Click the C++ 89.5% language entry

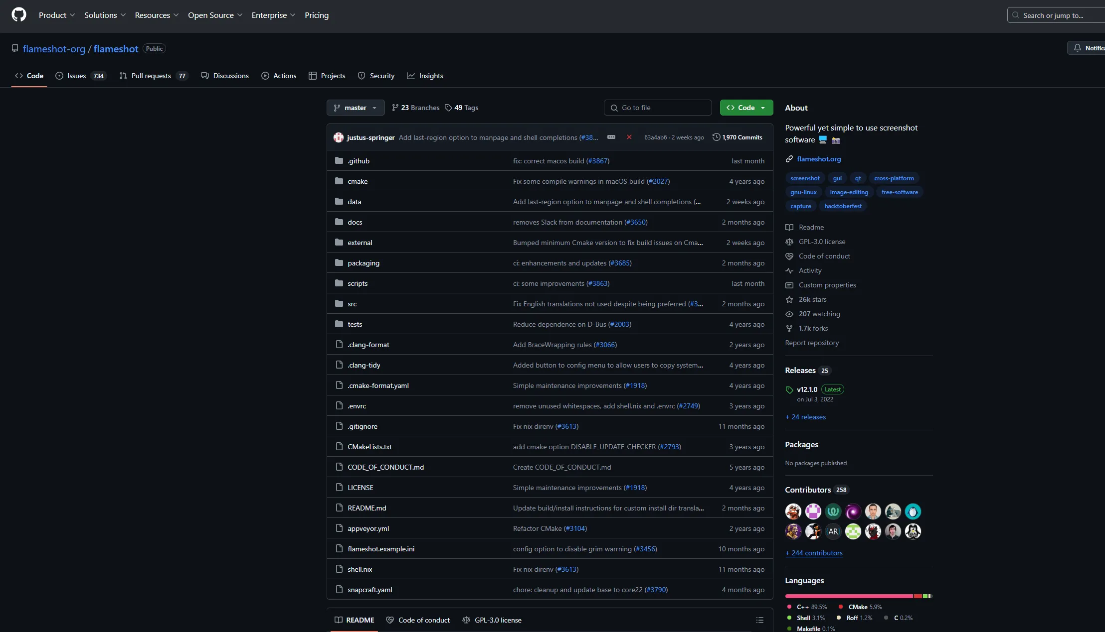(807, 607)
